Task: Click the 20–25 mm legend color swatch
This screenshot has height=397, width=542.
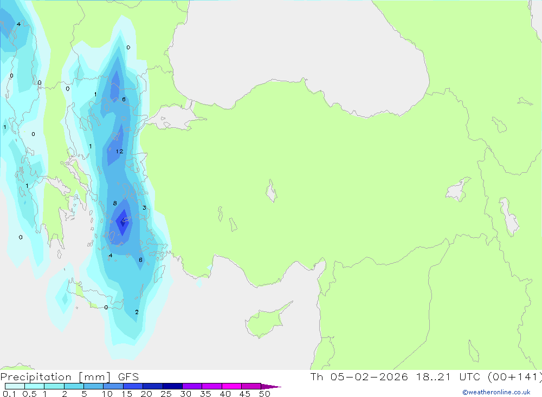Action: coord(153,386)
